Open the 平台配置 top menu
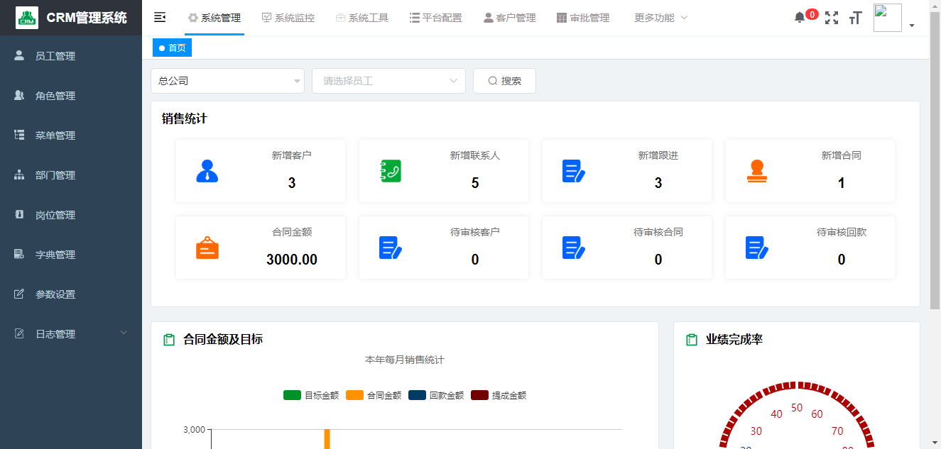Viewport: 941px width, 449px height. pos(436,18)
